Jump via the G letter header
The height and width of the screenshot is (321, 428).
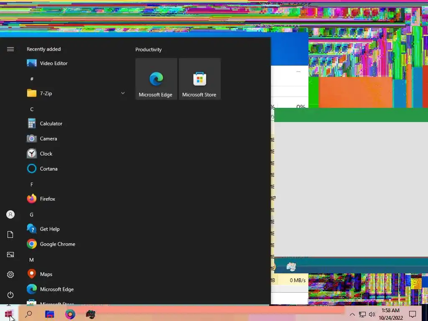32,214
